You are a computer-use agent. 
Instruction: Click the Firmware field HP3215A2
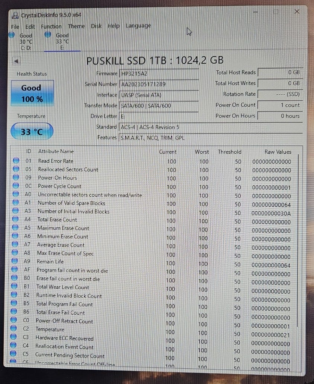click(x=159, y=73)
